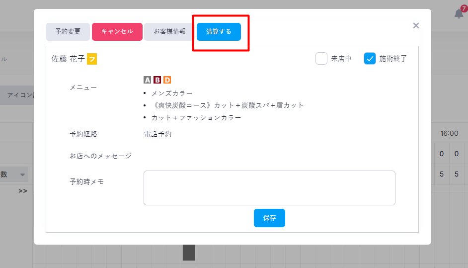Image resolution: width=468 pixels, height=268 pixels.
Task: Expand the >> arrows on the left
Action: pyautogui.click(x=22, y=191)
